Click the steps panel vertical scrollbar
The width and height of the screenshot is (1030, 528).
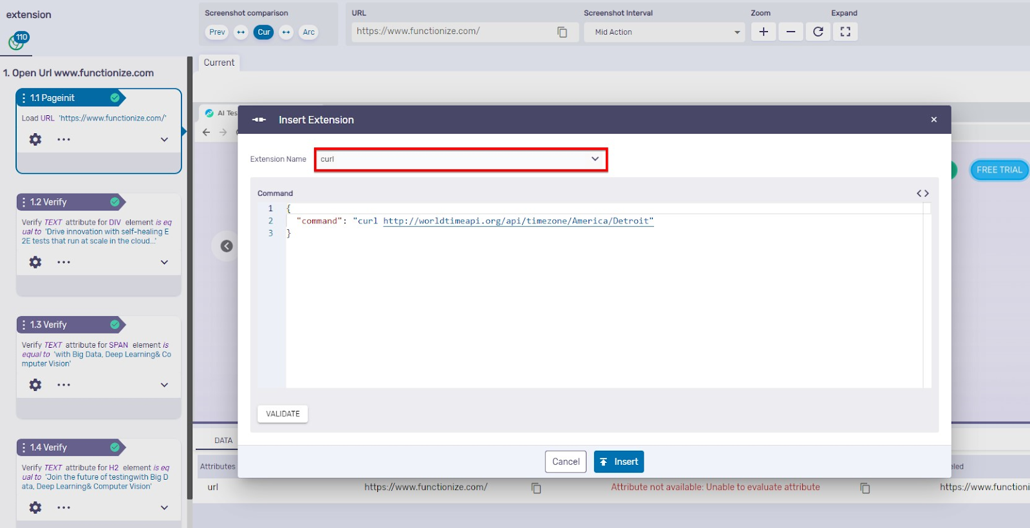pos(190,277)
